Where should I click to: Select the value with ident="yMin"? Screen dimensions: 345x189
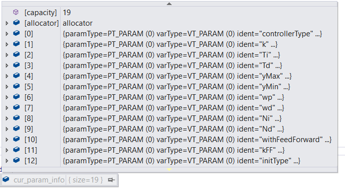[x=176, y=87]
